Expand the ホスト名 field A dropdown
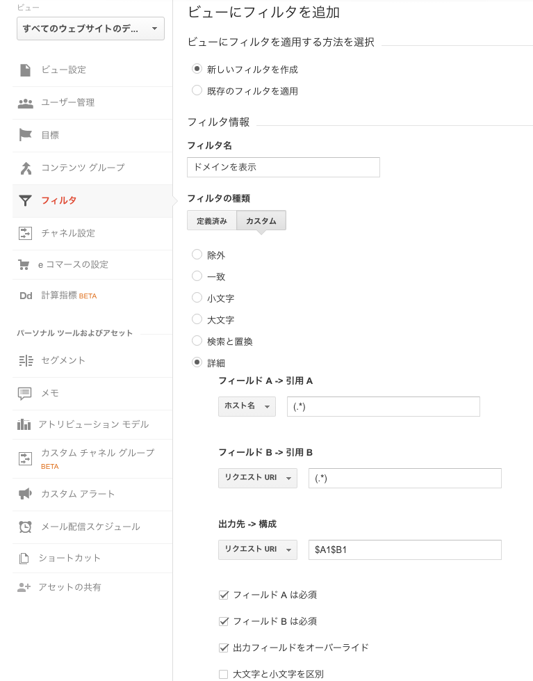 point(247,406)
